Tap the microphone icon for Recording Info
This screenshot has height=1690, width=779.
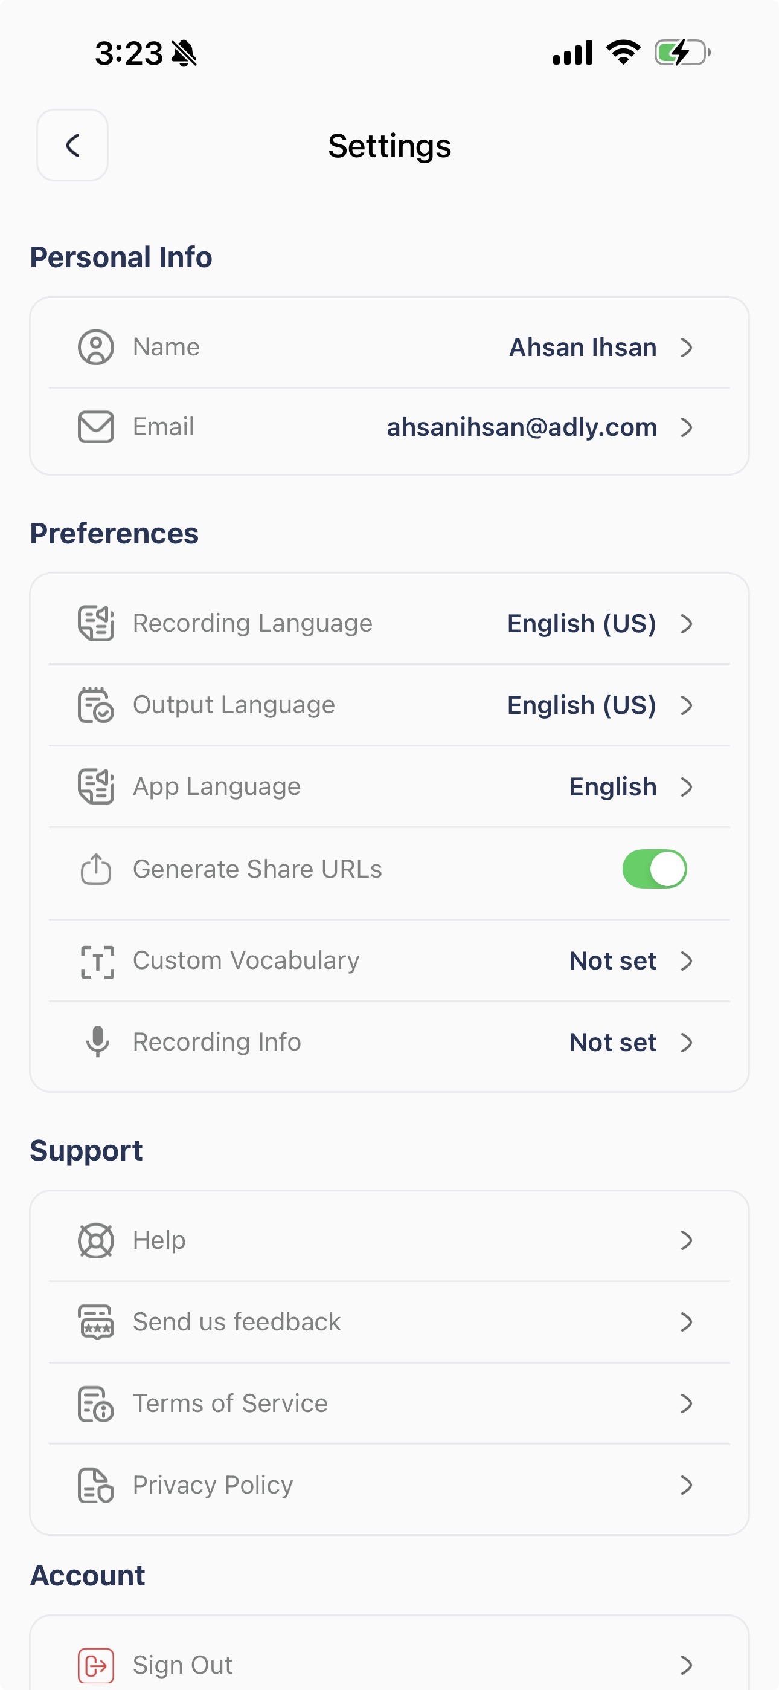coord(97,1042)
